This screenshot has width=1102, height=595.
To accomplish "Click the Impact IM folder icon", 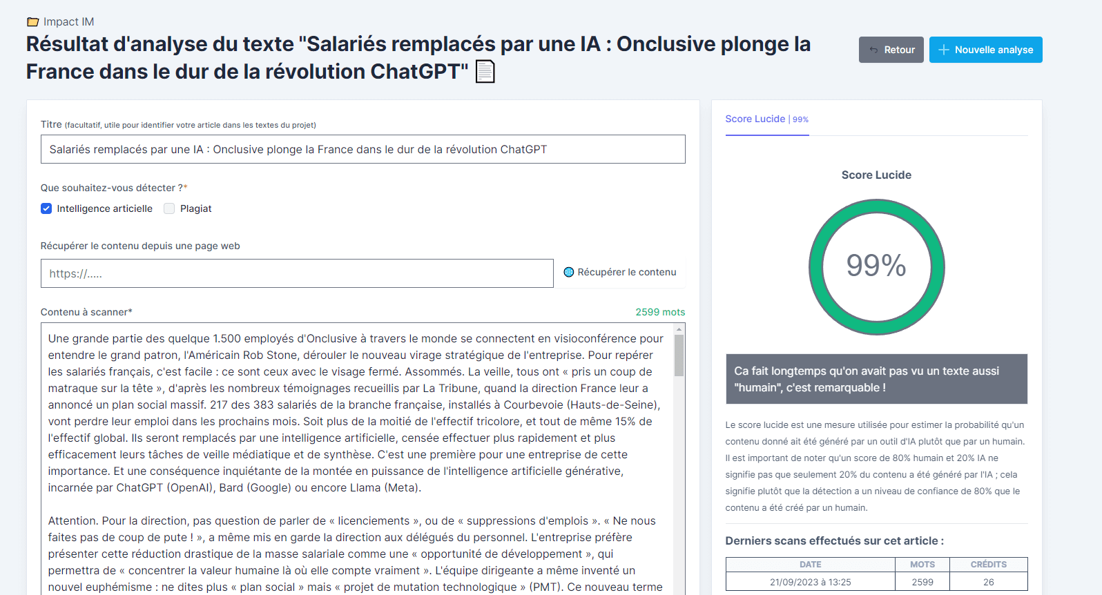I will pyautogui.click(x=32, y=22).
